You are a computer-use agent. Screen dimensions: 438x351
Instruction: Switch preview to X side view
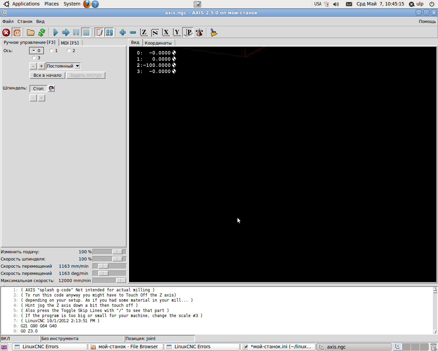click(166, 33)
